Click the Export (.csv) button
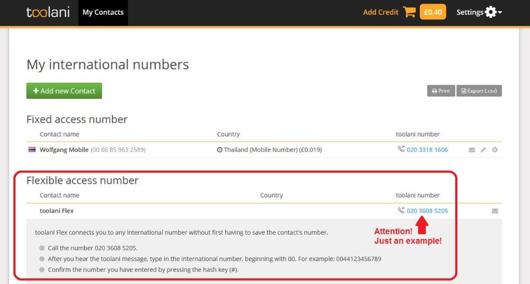 [x=479, y=91]
